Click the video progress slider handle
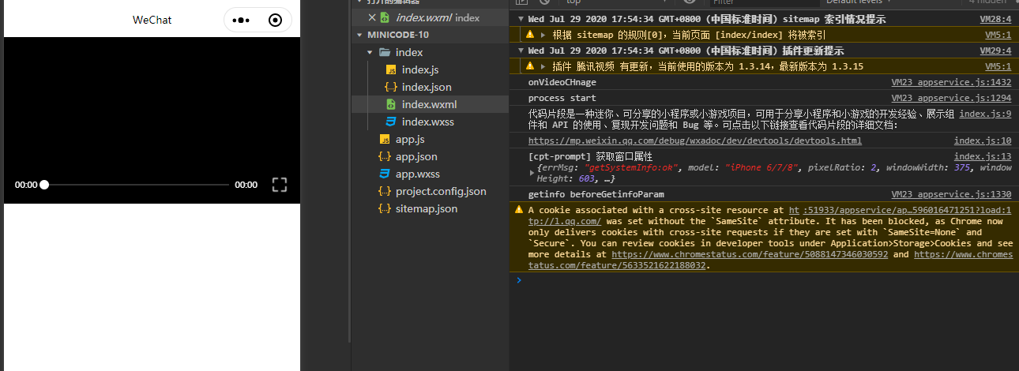The height and width of the screenshot is (371, 1019). pyautogui.click(x=44, y=185)
